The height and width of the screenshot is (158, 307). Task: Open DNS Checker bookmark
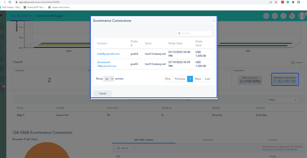10,7
